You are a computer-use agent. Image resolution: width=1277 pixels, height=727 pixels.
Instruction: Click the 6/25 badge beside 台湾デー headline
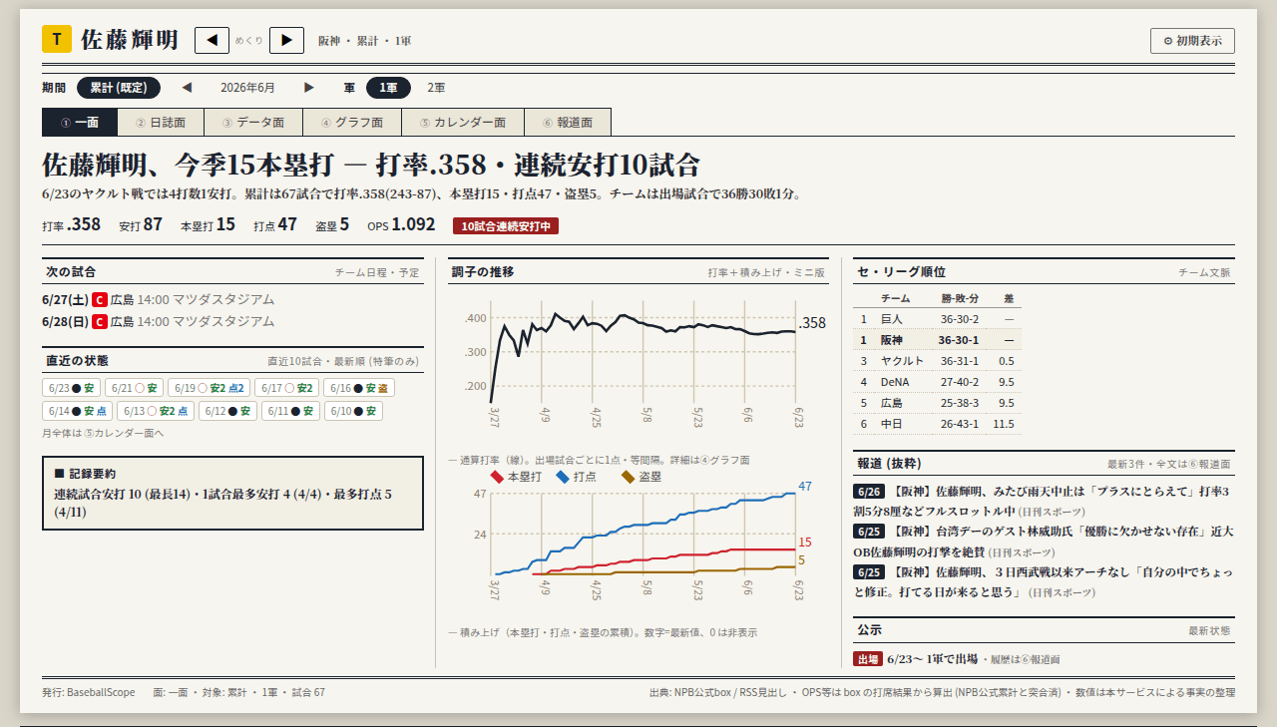(x=868, y=532)
